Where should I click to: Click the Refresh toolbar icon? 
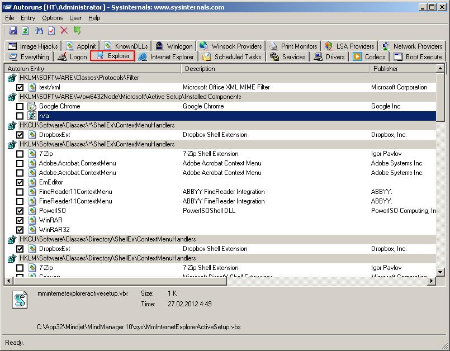25,31
